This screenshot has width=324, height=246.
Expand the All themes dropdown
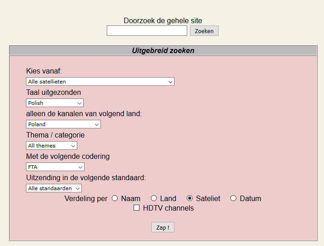(52, 146)
